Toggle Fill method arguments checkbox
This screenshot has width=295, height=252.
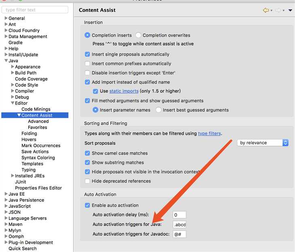coord(87,101)
